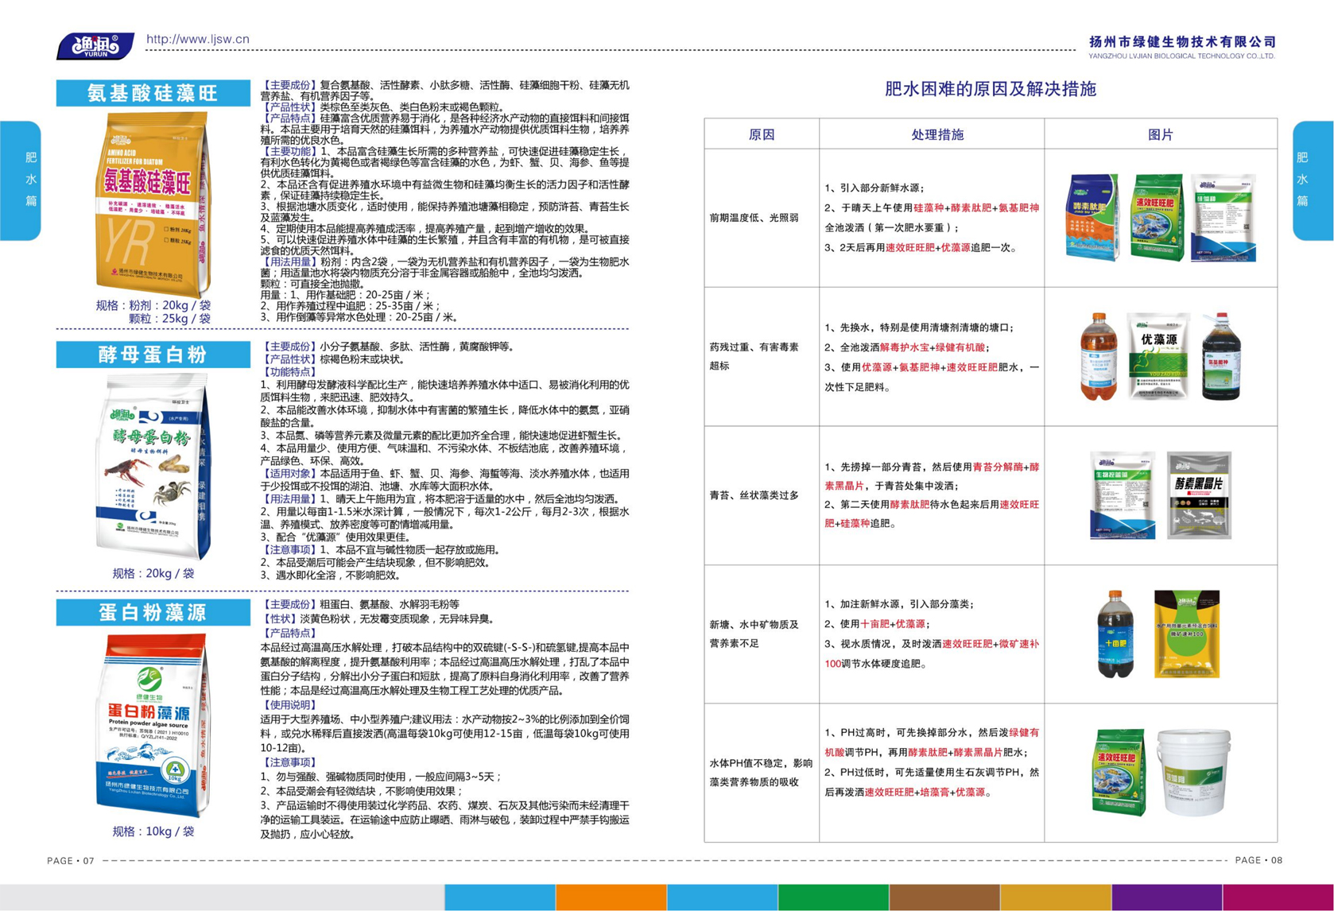The width and height of the screenshot is (1334, 911).
Task: Click the 酵素黑晶片 silver bag picture
Action: pos(1199,495)
